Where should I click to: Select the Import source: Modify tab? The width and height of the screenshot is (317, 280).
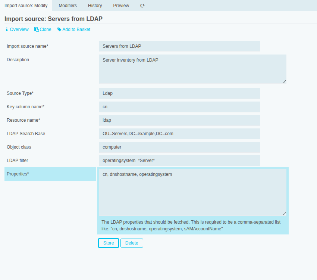point(26,6)
